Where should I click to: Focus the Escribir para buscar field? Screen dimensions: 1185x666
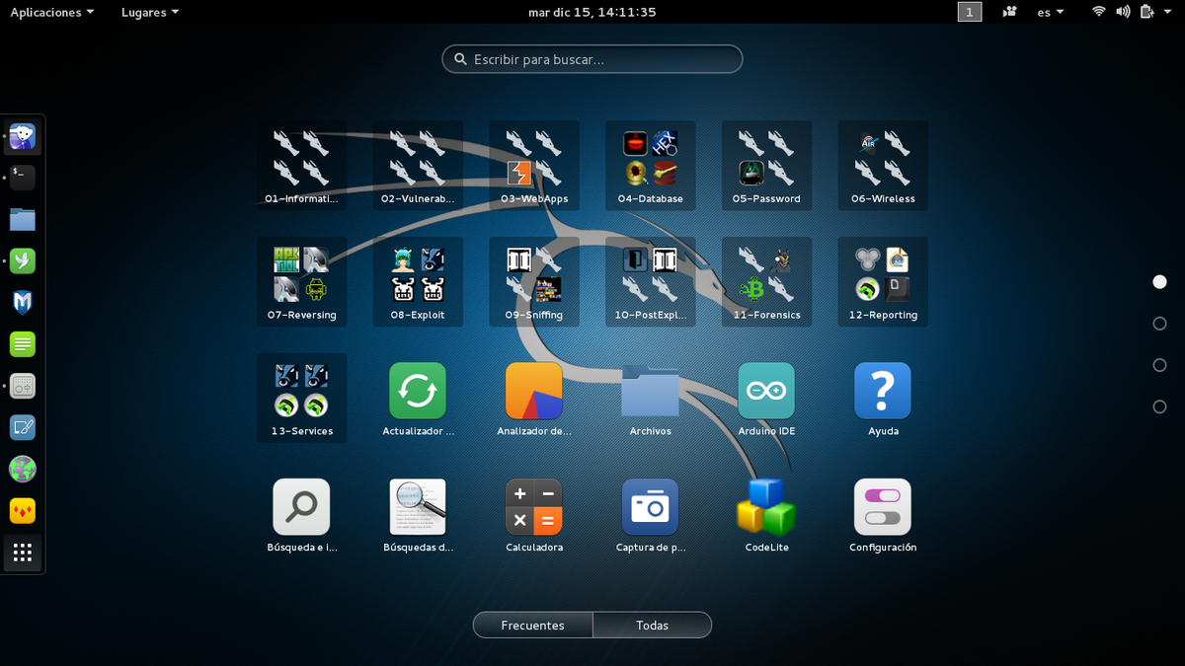pos(592,59)
